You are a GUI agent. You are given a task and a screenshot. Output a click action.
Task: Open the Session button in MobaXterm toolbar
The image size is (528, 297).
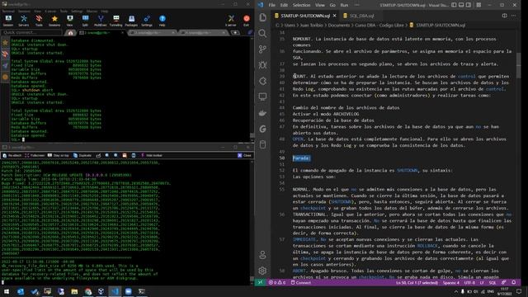[8, 21]
